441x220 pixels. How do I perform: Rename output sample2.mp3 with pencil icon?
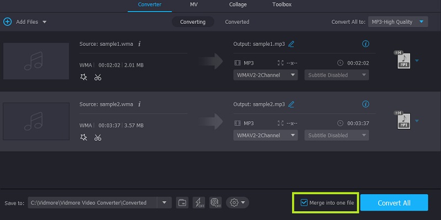292,104
